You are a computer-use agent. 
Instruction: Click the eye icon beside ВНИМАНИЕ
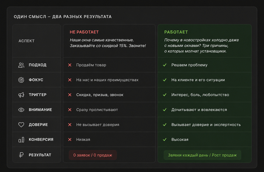click(21, 110)
